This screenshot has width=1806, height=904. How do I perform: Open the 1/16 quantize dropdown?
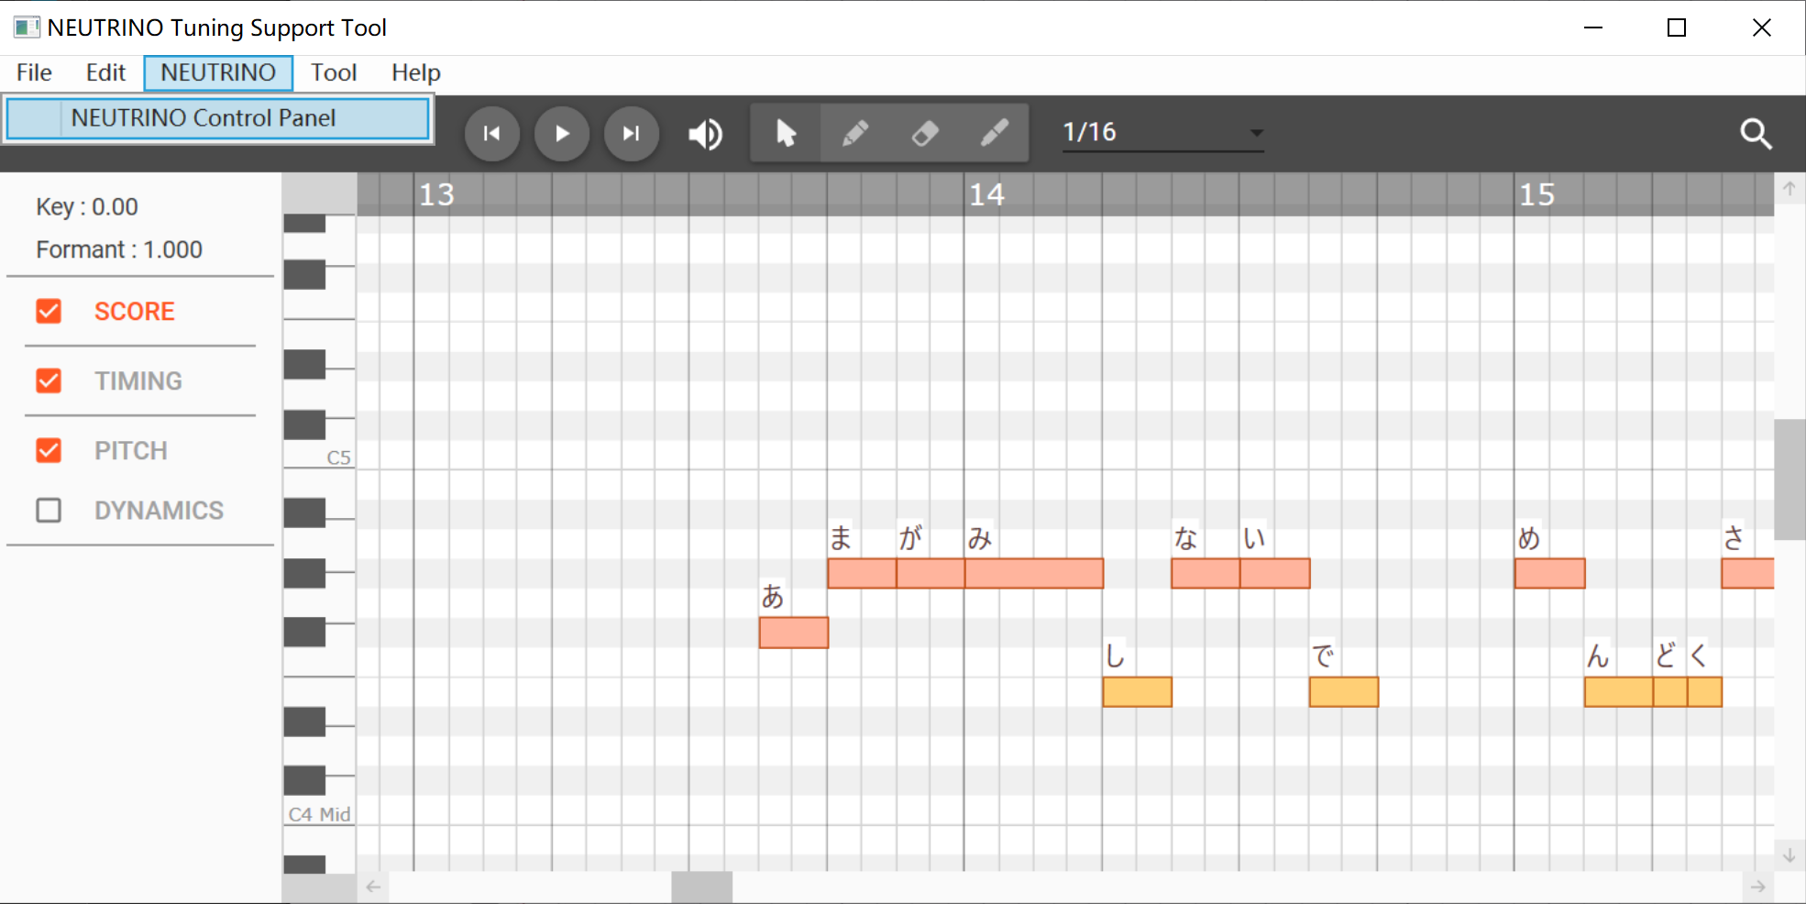click(x=1162, y=133)
